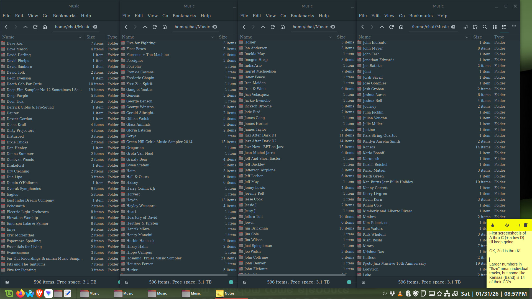Switch to compact view mode
Image resolution: width=532 pixels, height=299 pixels.
(514, 27)
